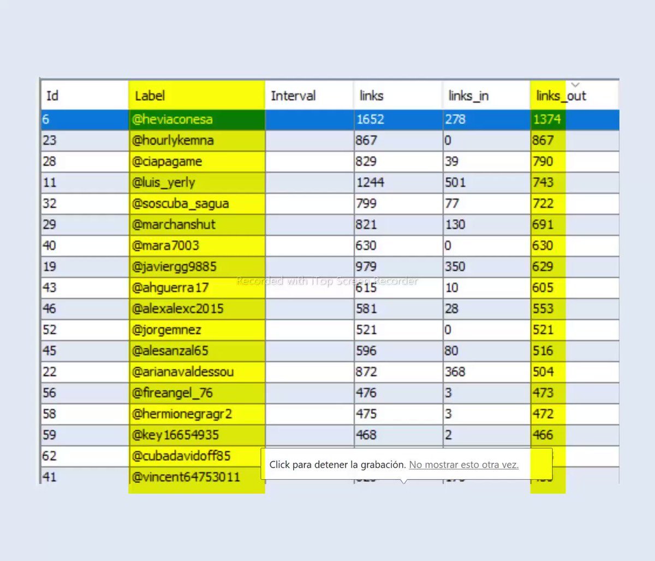Select the @marchanshut label cell
The height and width of the screenshot is (561, 655).
(197, 225)
